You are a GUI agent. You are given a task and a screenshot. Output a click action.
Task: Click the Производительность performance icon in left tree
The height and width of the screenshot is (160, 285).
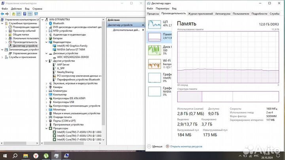click(x=10, y=42)
